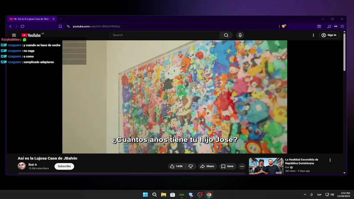Open the Ibai channel name link
Image resolution: width=354 pixels, height=199 pixels.
pyautogui.click(x=31, y=164)
